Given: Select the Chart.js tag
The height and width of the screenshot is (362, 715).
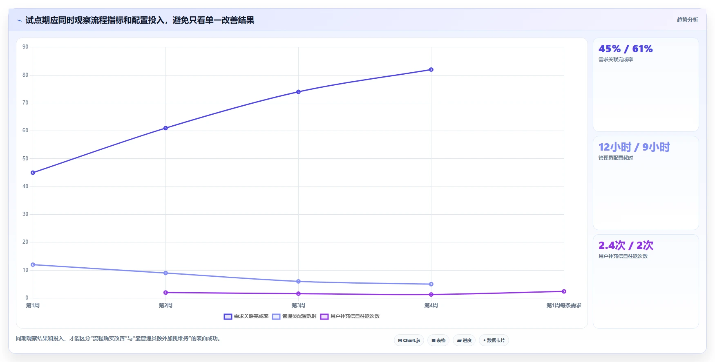Looking at the screenshot, I should (409, 340).
